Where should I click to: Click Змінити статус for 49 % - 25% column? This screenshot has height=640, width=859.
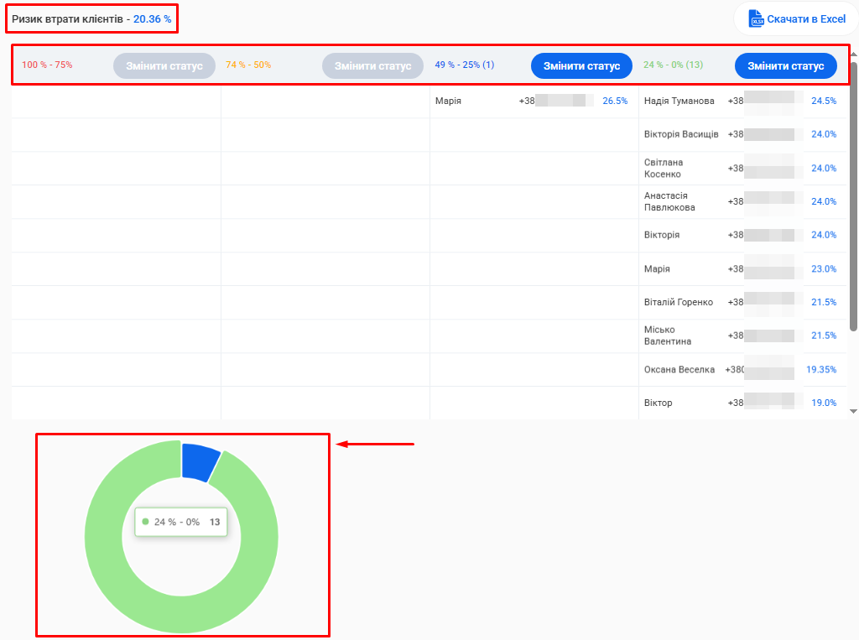click(581, 66)
